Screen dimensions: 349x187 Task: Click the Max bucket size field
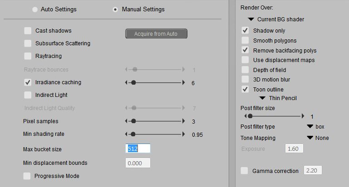[x=138, y=149]
